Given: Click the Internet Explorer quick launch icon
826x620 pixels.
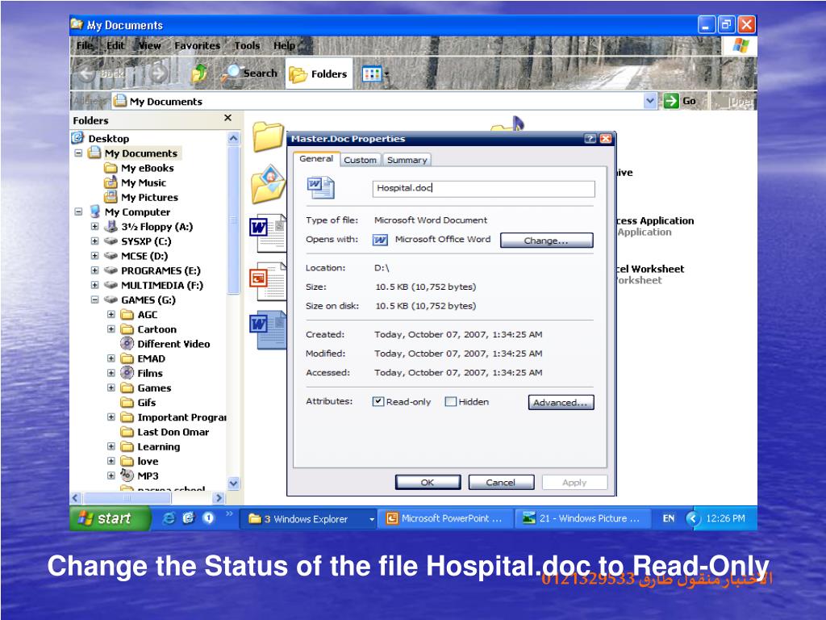Looking at the screenshot, I should pyautogui.click(x=169, y=518).
